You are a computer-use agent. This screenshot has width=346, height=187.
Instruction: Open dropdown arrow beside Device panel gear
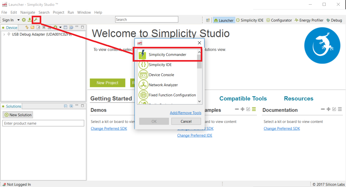click(60, 27)
